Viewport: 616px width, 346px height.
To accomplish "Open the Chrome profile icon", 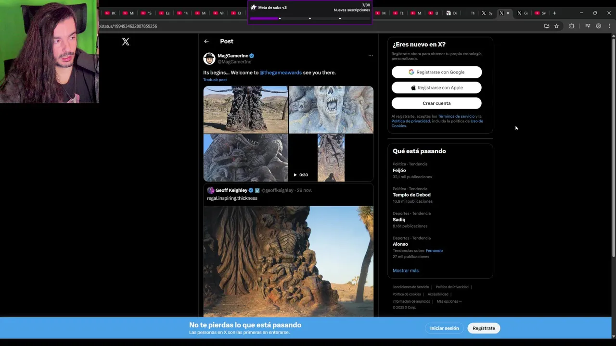I will click(598, 26).
